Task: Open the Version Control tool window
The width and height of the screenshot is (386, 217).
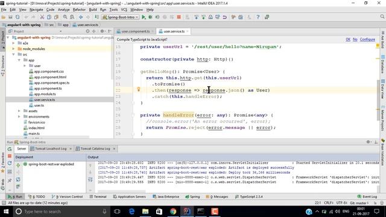Action: point(67,197)
